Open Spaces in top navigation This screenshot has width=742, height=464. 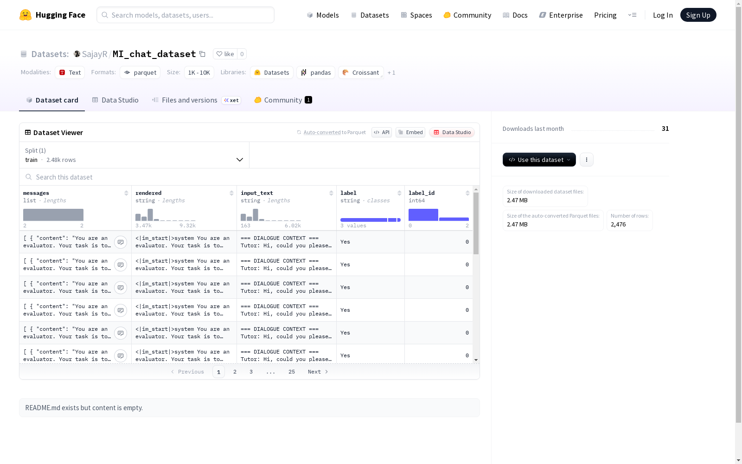click(416, 15)
